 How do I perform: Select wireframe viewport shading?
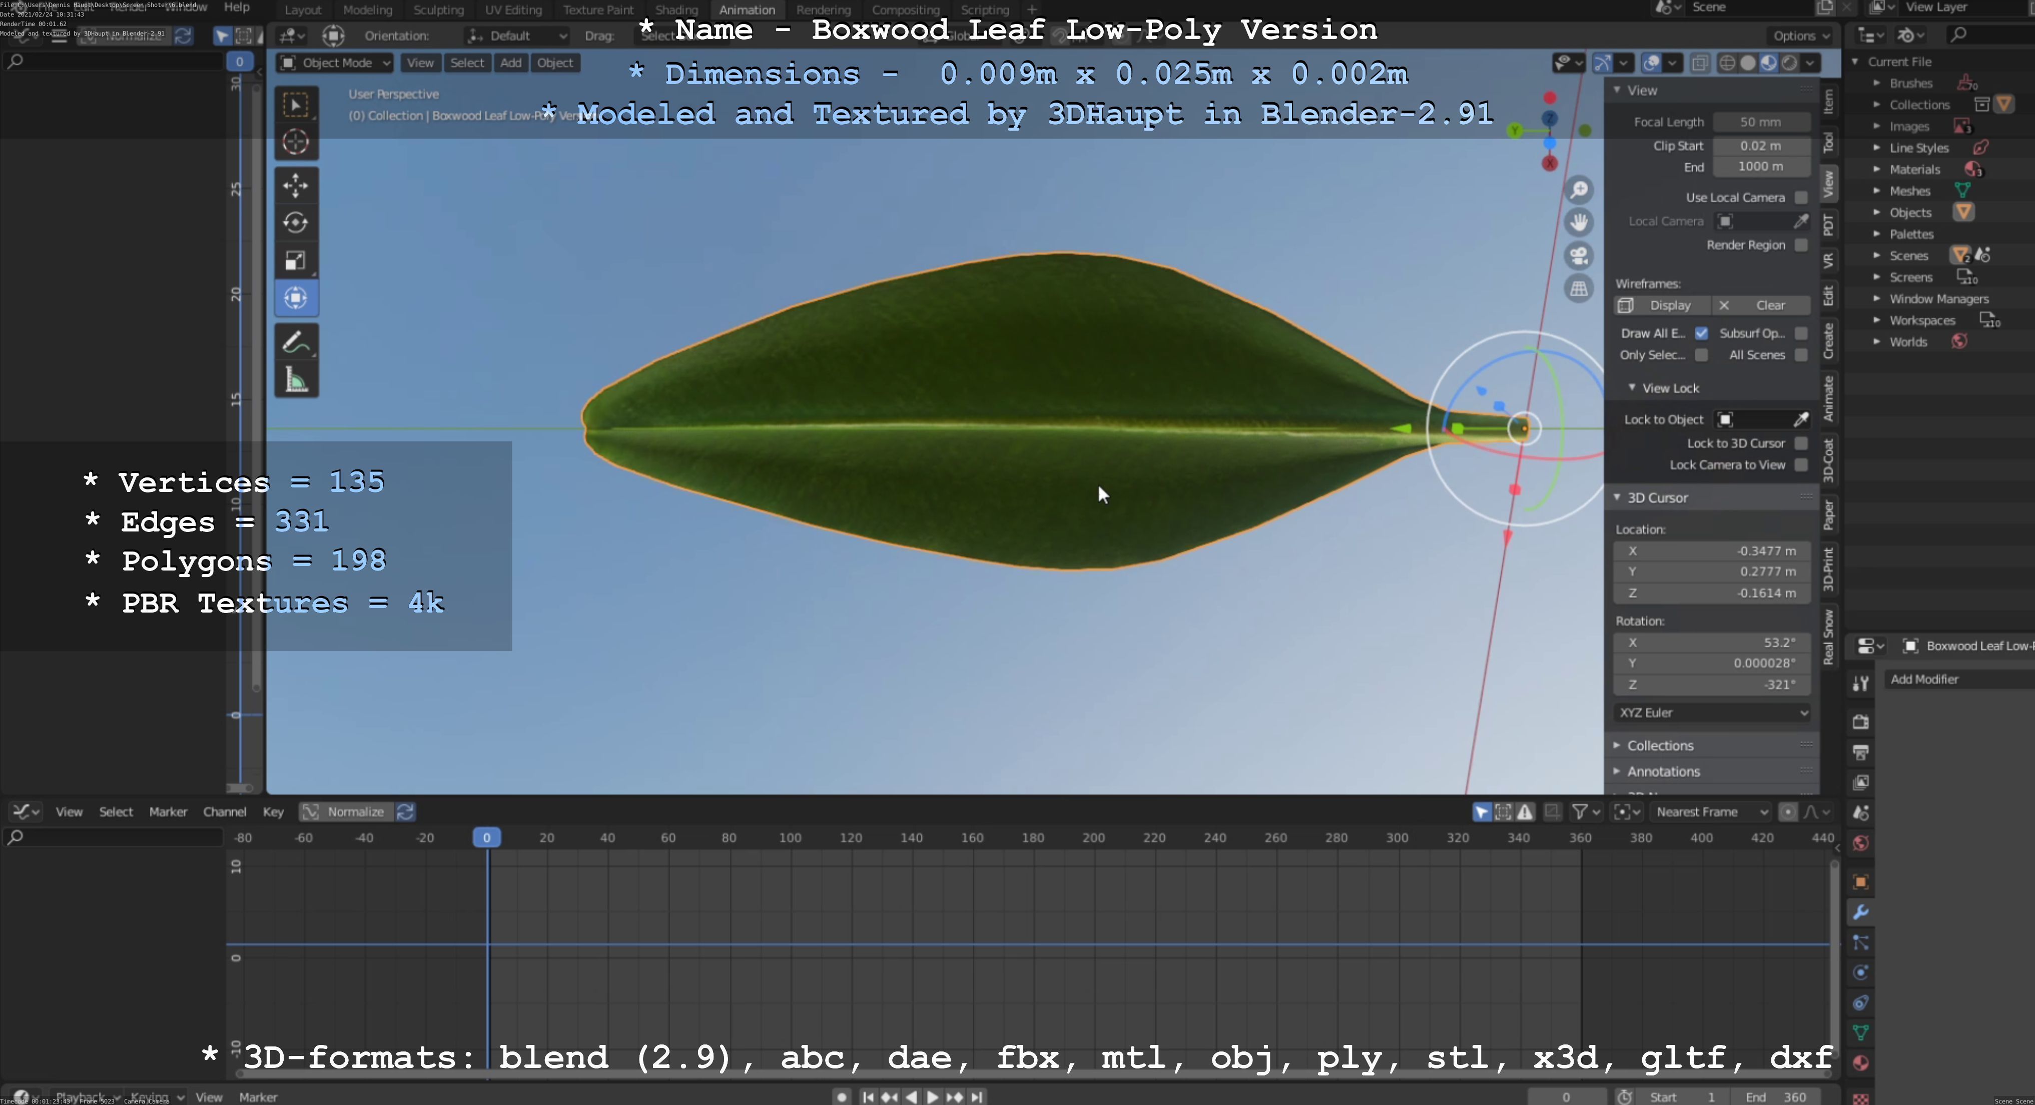click(x=1728, y=63)
